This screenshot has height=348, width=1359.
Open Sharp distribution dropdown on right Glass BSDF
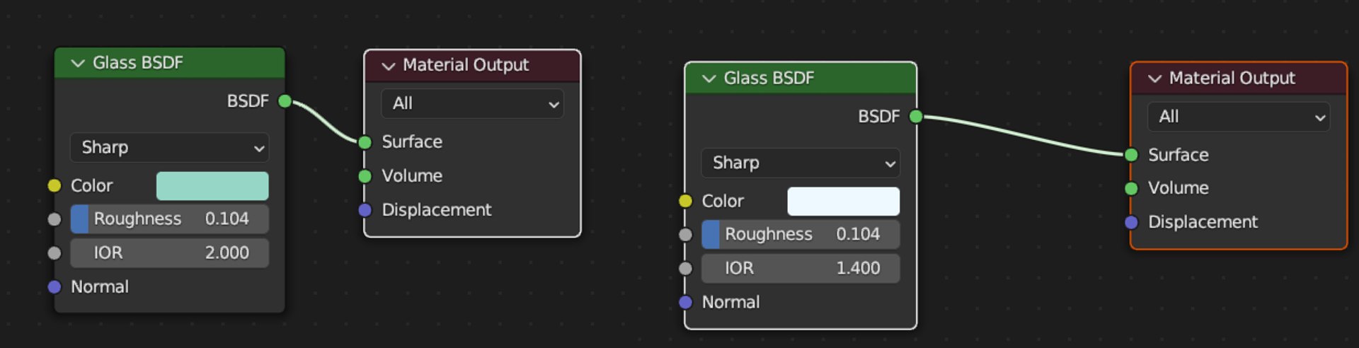click(801, 163)
